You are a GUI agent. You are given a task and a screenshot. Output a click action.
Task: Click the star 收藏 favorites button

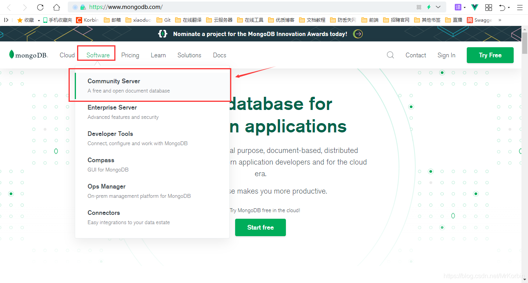(x=26, y=20)
